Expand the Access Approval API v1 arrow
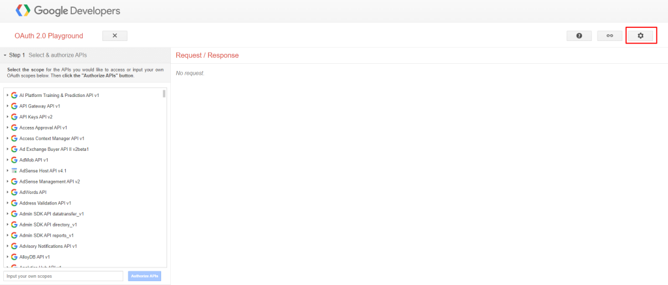The image size is (668, 285). point(7,128)
